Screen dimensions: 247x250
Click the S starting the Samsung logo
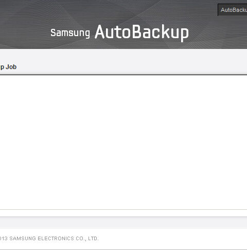click(53, 32)
